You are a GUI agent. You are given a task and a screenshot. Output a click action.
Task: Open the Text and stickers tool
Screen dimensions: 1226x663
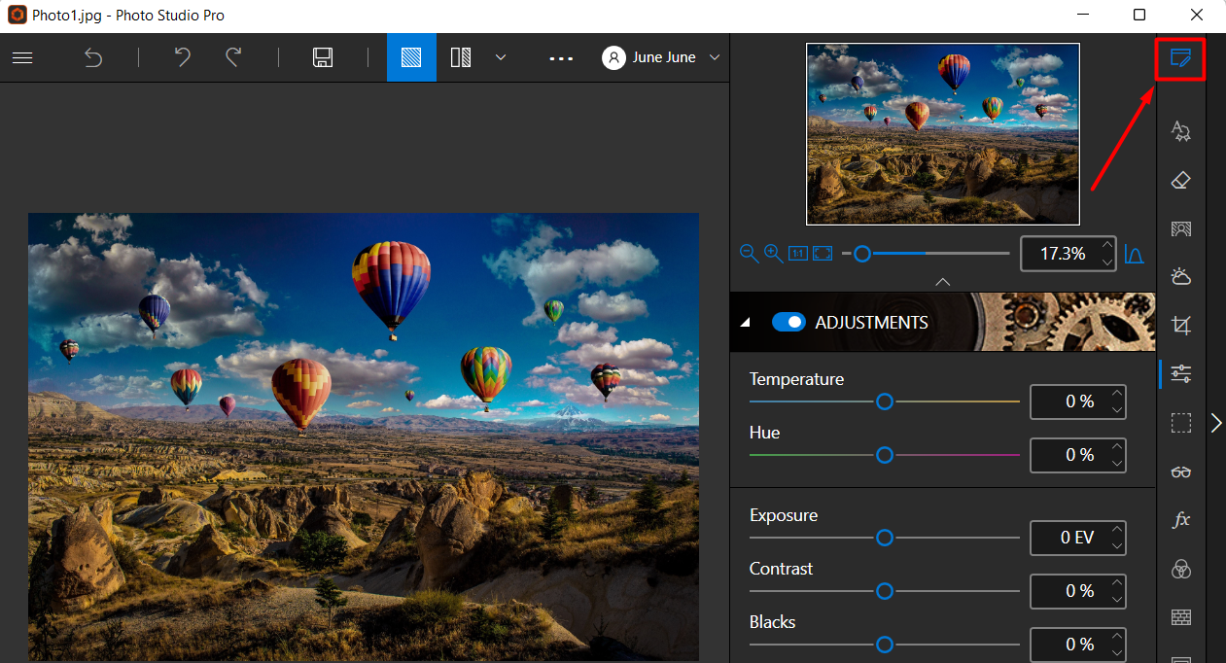pyautogui.click(x=1181, y=131)
